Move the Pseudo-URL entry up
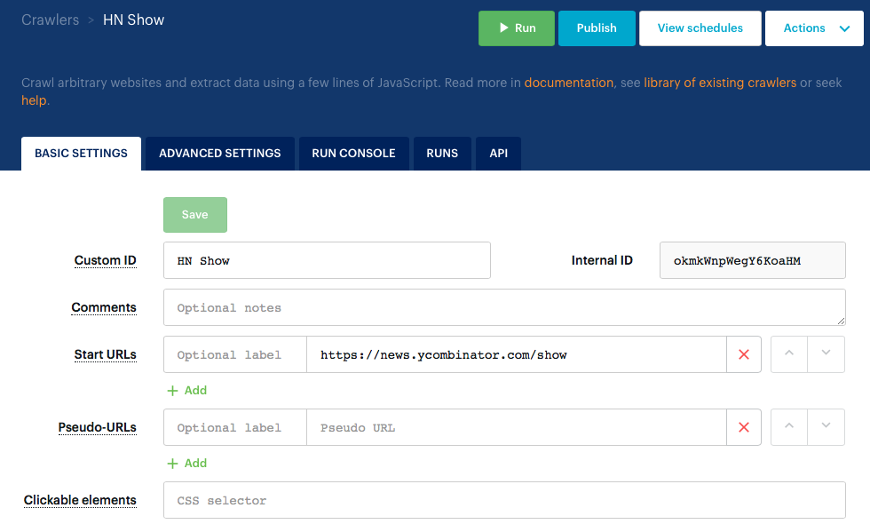The width and height of the screenshot is (870, 524). tap(788, 427)
